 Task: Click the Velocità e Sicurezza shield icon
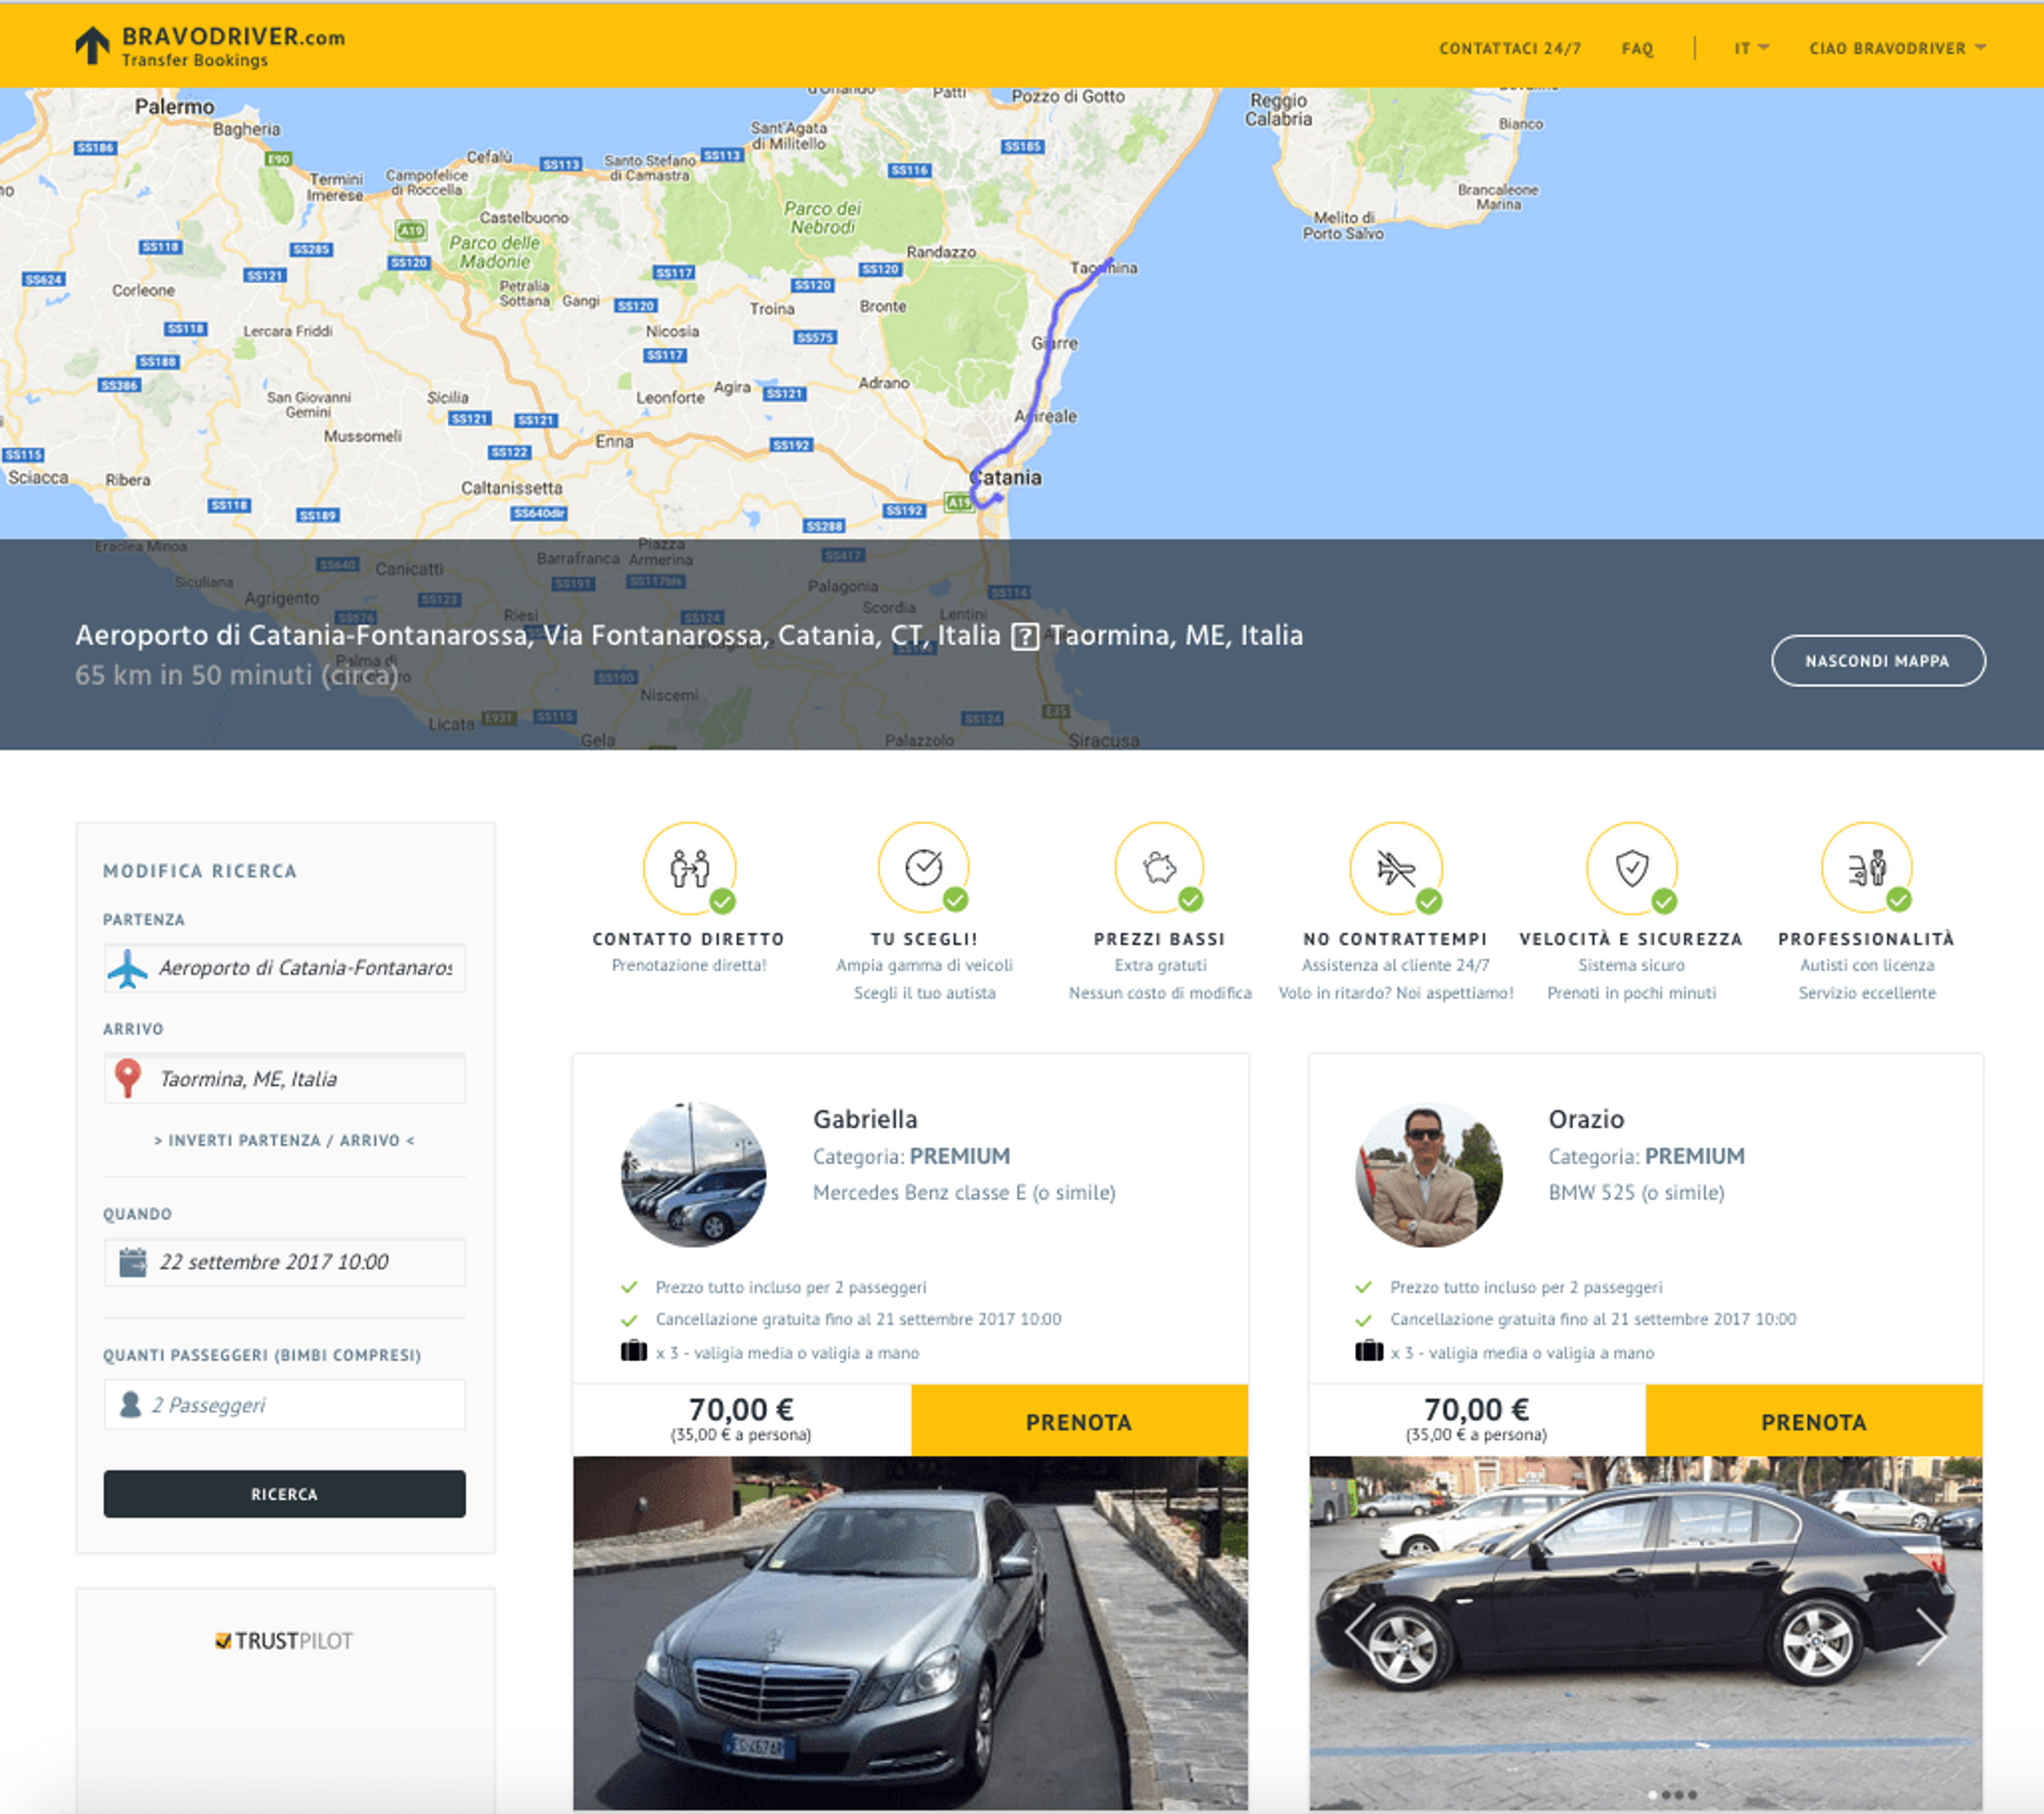click(1632, 868)
